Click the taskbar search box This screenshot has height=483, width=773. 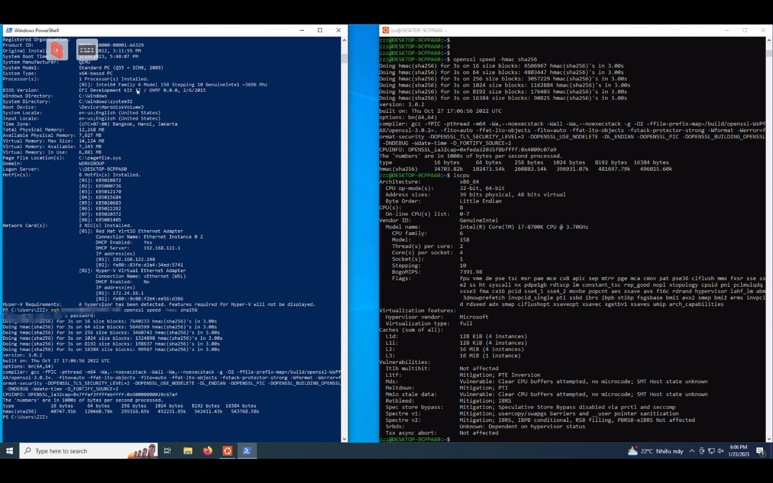click(88, 451)
